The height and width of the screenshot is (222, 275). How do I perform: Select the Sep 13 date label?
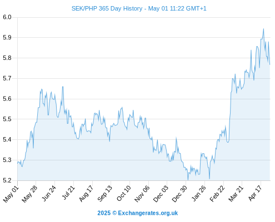[104, 194]
